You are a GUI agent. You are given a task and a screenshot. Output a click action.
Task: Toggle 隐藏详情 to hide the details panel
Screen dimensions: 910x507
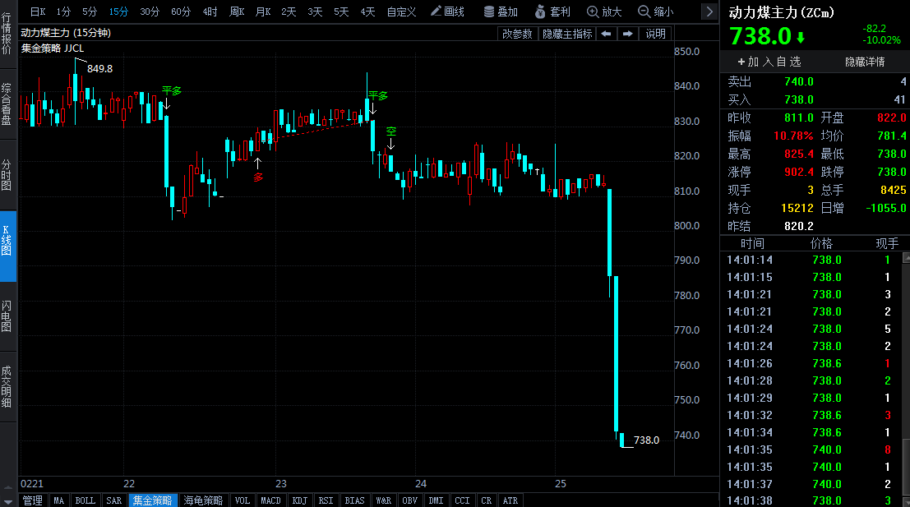pos(865,62)
